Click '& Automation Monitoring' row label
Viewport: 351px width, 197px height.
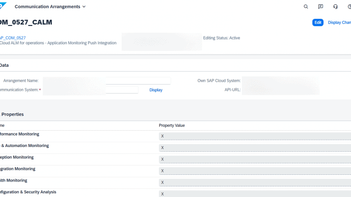[x=25, y=146]
